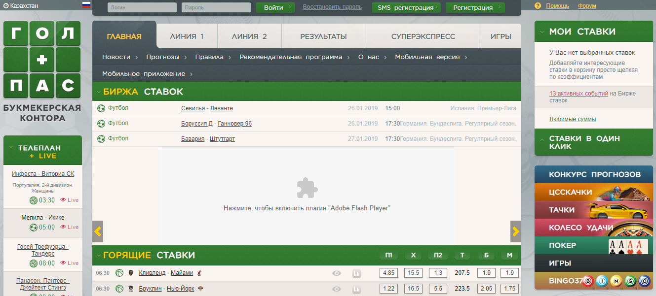Follow the Восстановить пароль link
This screenshot has width=656, height=296.
point(332,7)
